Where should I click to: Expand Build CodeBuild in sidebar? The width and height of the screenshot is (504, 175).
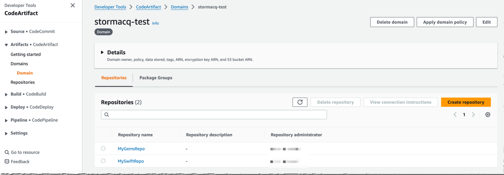pyautogui.click(x=6, y=94)
